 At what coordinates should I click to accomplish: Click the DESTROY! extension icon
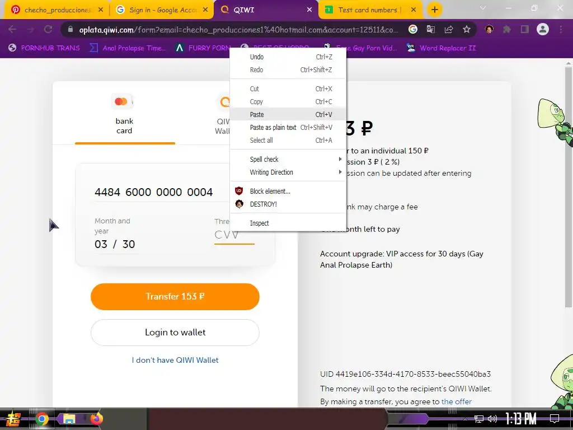coord(239,204)
